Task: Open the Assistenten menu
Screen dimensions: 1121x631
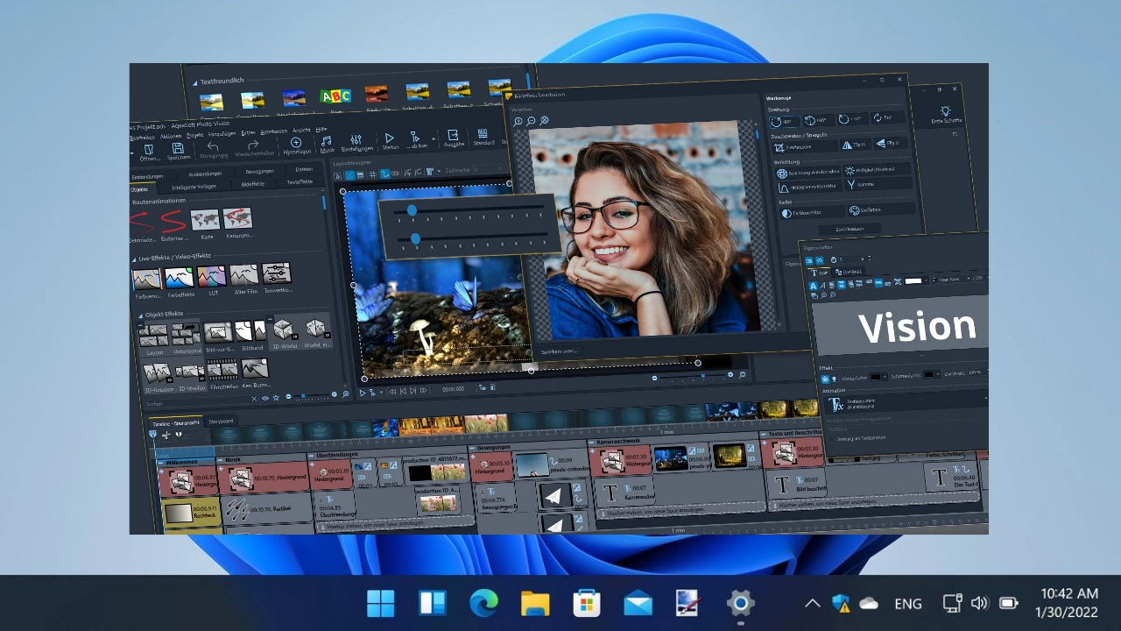Action: coord(274,131)
